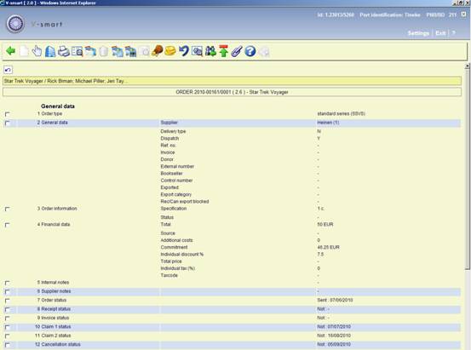
Task: Open the Settings link
Action: 418,33
